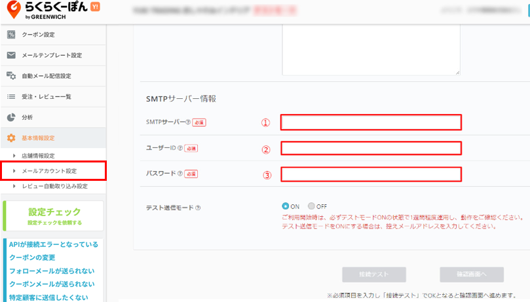Click the 自動メール配信設定 envelope-gear icon
This screenshot has width=530, height=302.
[10, 76]
